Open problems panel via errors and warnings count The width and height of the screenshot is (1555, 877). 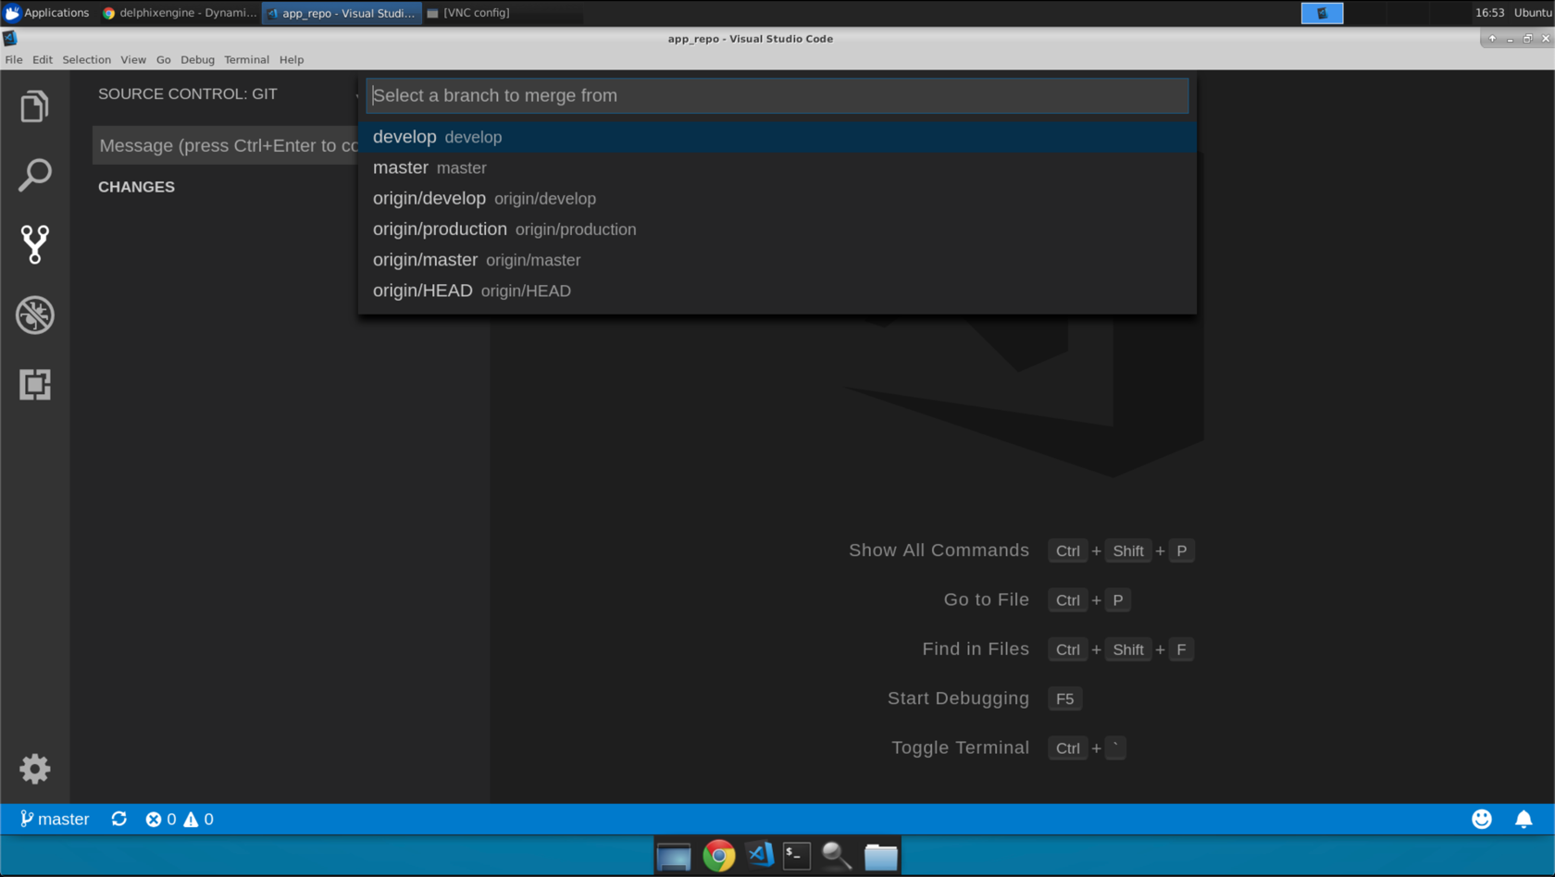click(x=180, y=819)
